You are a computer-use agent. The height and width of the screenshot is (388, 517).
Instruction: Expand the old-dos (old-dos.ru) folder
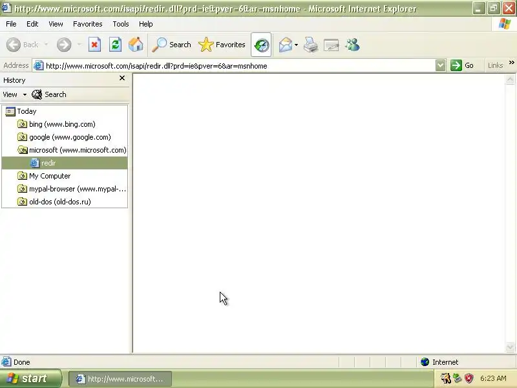[54, 202]
